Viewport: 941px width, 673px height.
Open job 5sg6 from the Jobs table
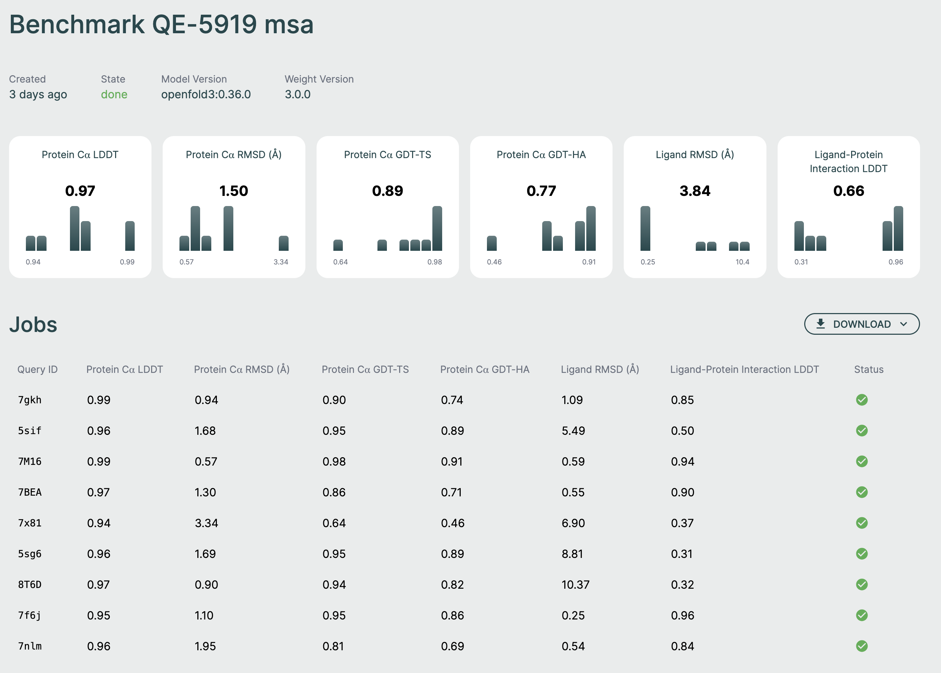29,553
